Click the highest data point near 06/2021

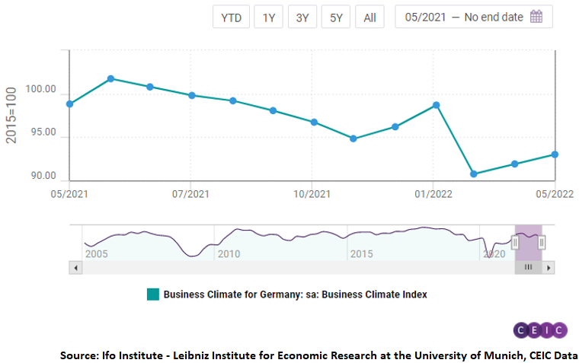[111, 78]
